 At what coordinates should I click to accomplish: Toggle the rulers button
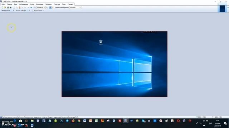53,7
